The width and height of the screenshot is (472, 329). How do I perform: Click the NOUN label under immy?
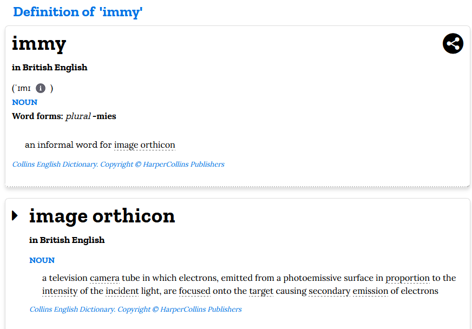pos(24,102)
